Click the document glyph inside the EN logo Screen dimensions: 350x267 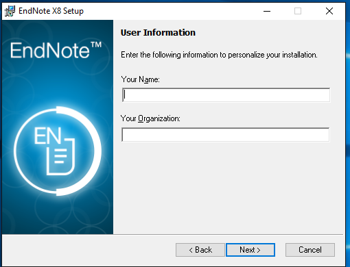tap(61, 157)
